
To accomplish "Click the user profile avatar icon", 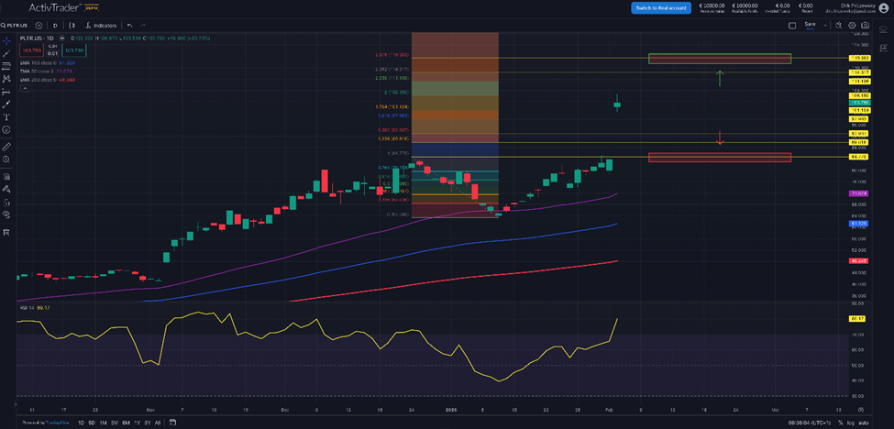I will (882, 7).
